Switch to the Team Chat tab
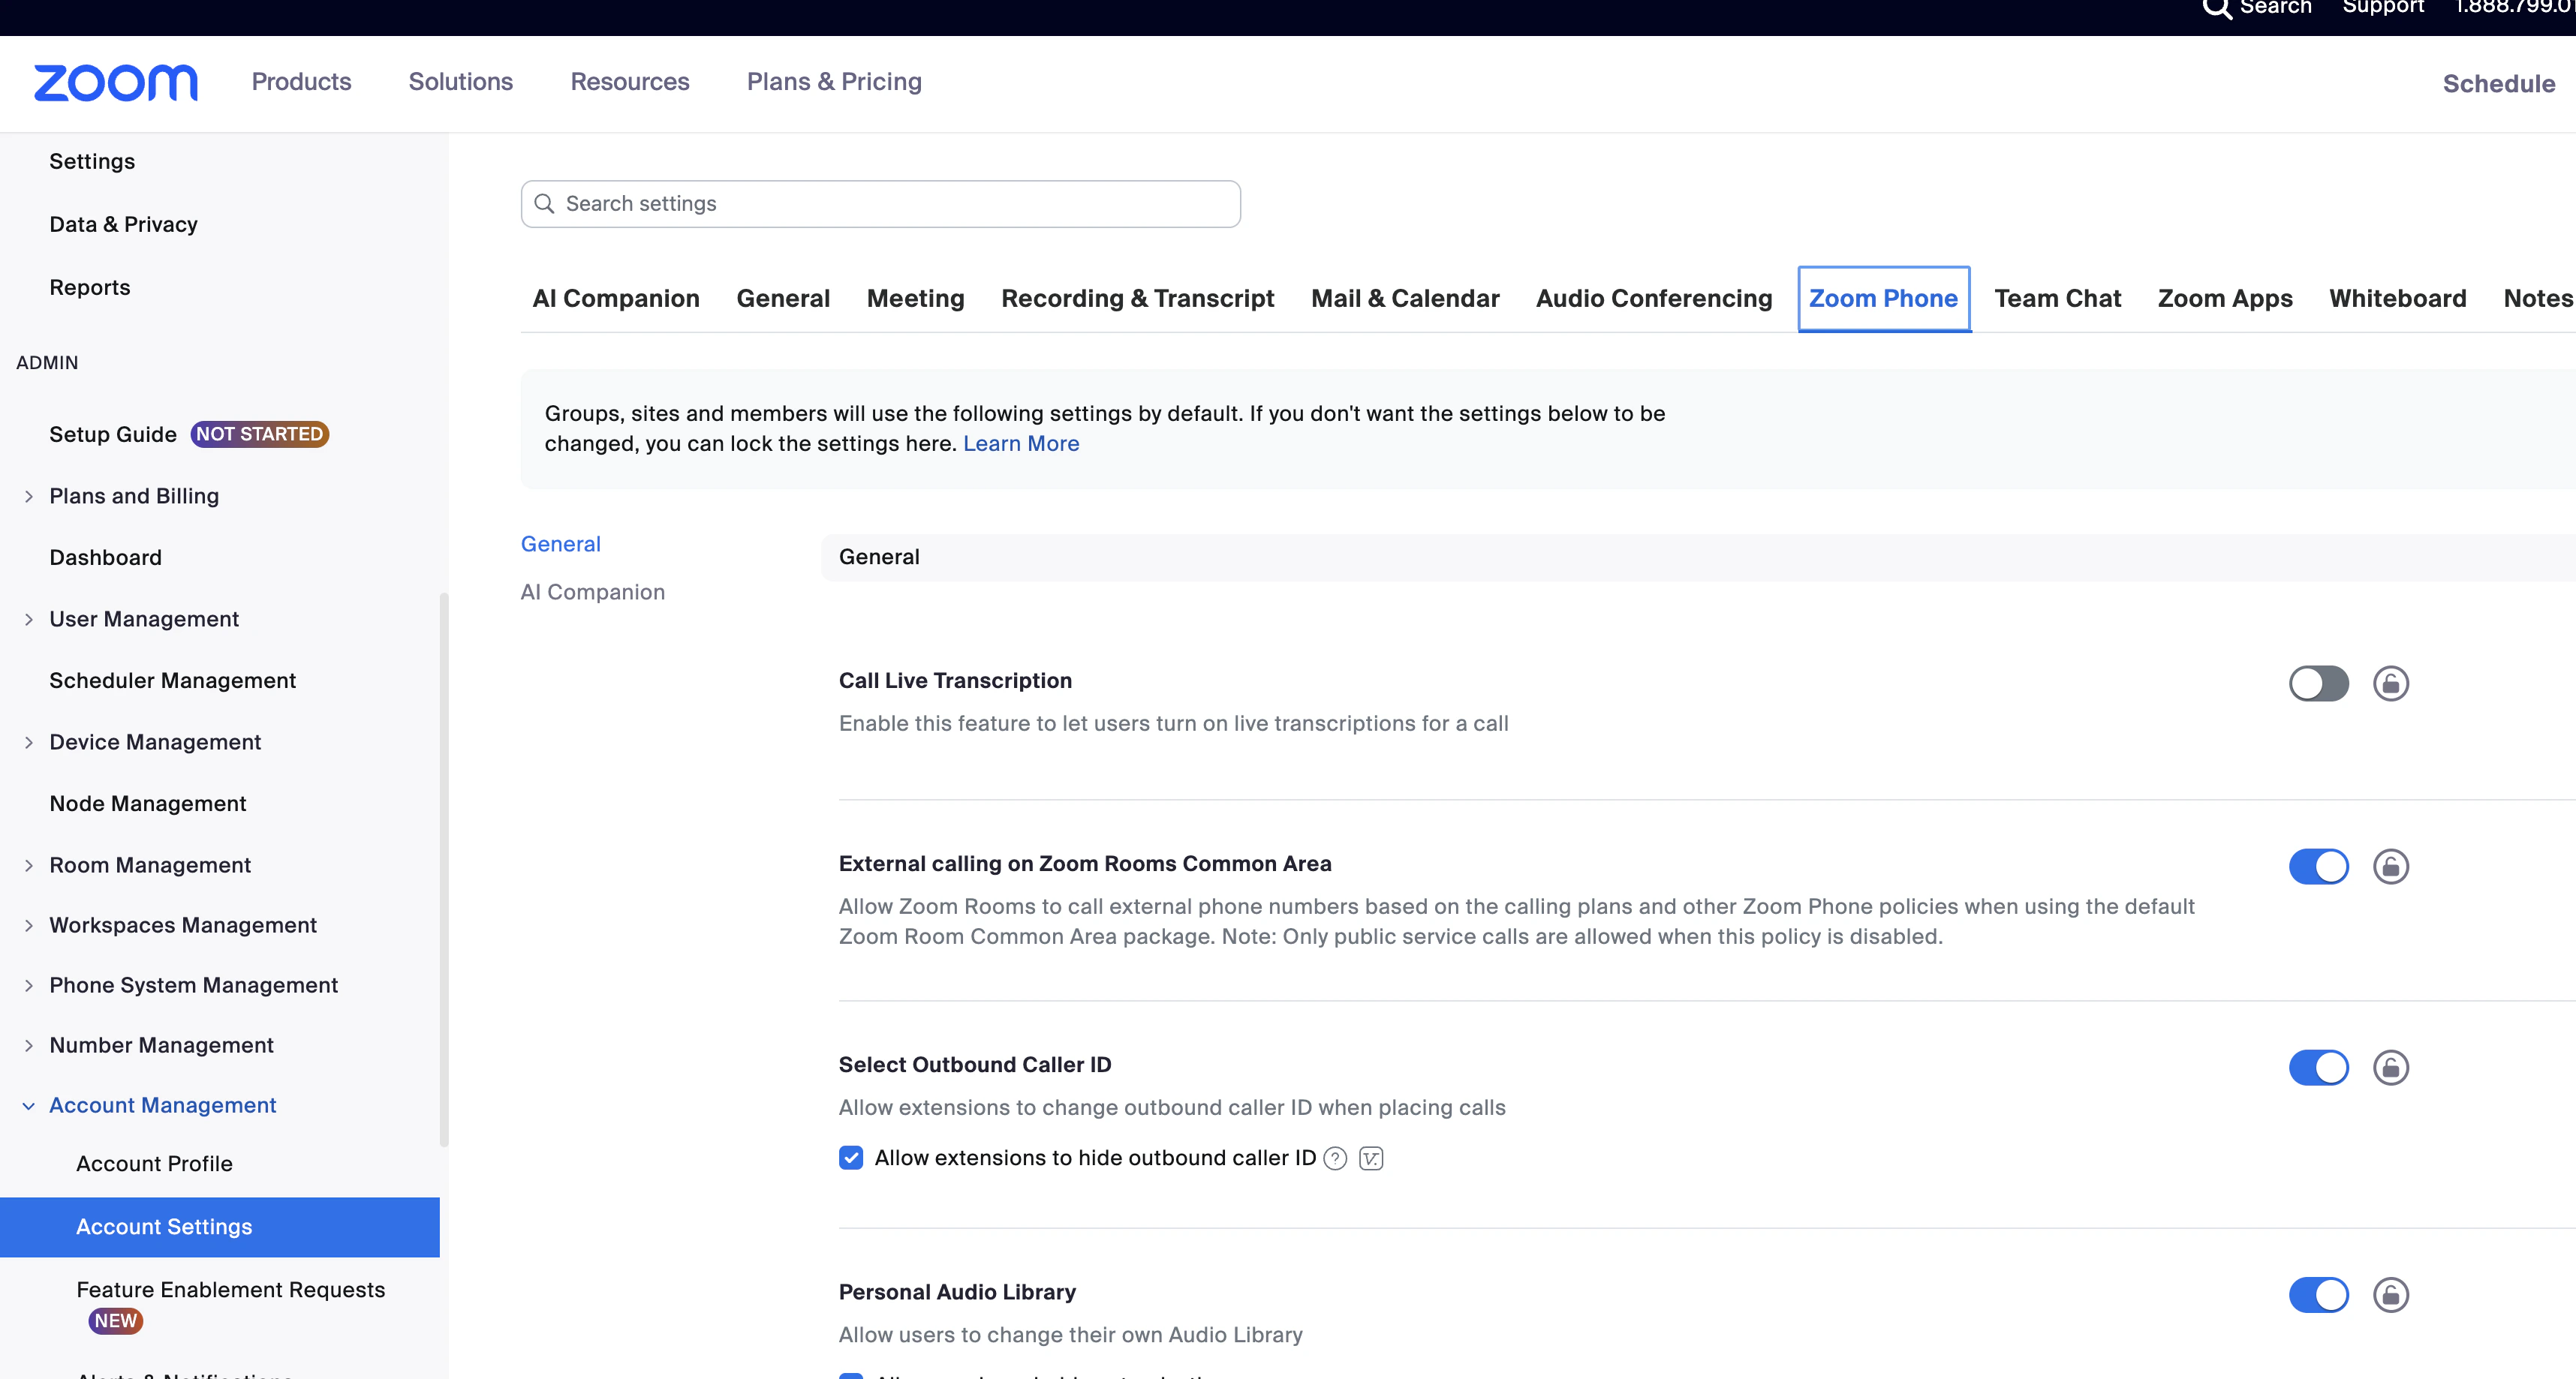This screenshot has width=2576, height=1379. pyautogui.click(x=2058, y=298)
